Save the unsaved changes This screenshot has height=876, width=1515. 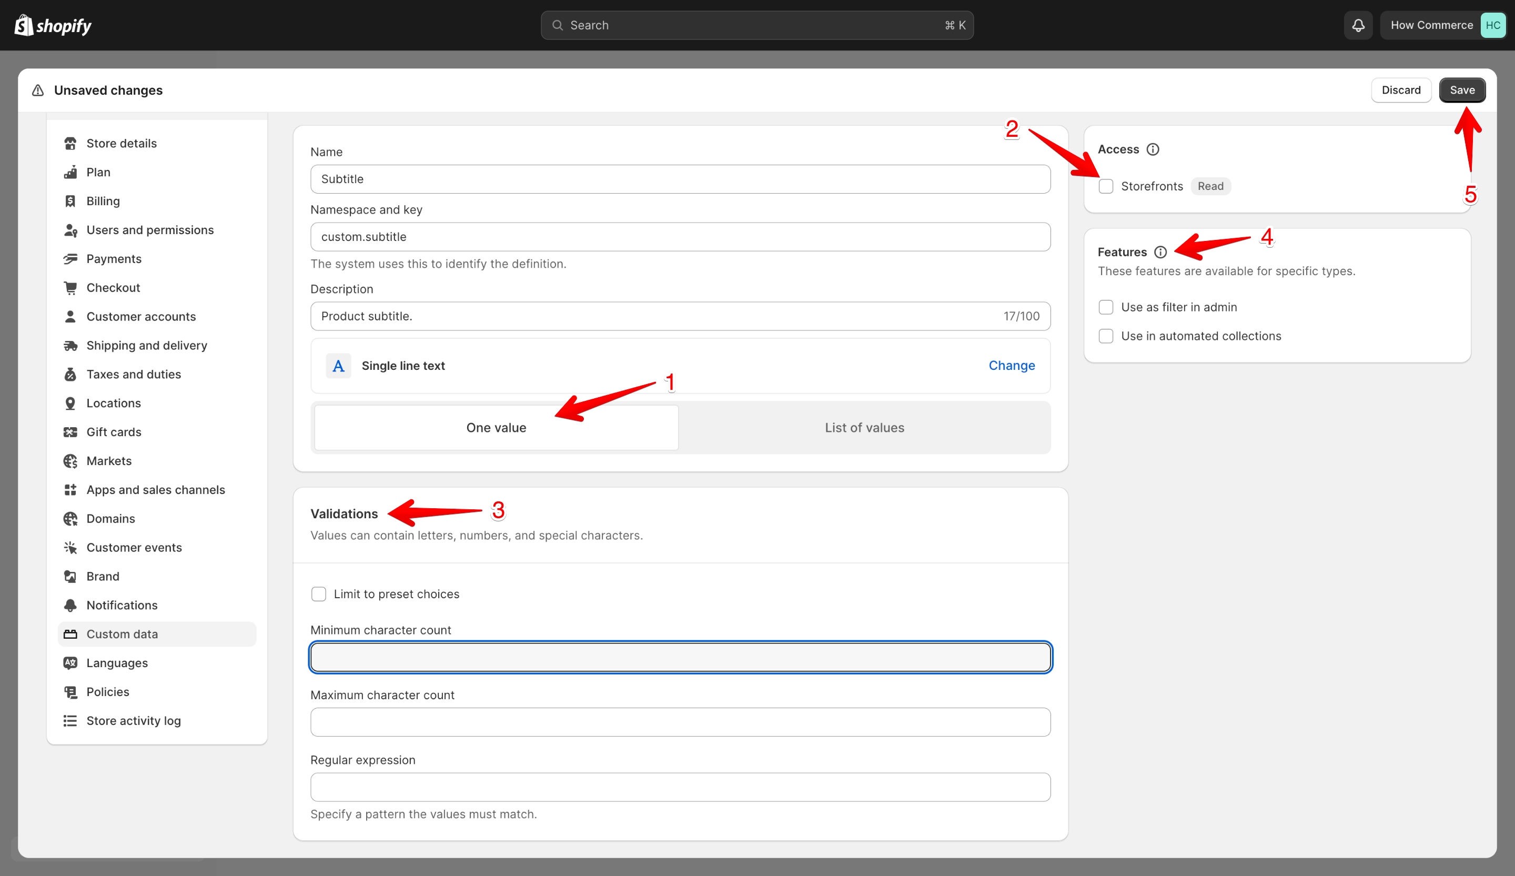tap(1462, 90)
